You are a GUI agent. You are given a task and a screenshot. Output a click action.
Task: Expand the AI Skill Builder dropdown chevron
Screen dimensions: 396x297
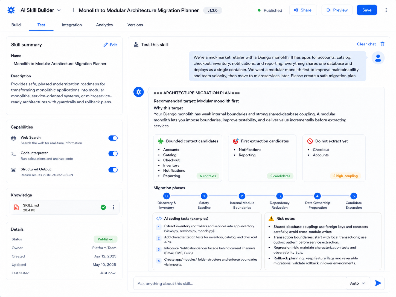(59, 10)
